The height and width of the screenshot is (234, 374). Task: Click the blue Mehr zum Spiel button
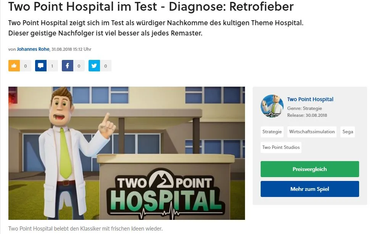point(310,189)
